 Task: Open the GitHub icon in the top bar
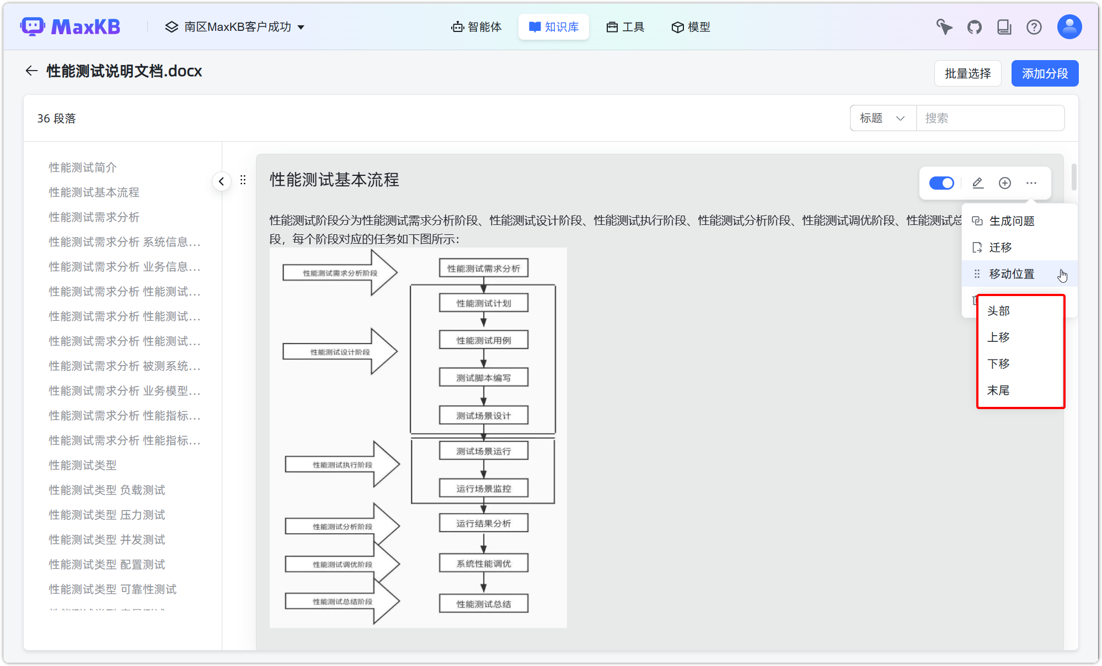(x=974, y=26)
